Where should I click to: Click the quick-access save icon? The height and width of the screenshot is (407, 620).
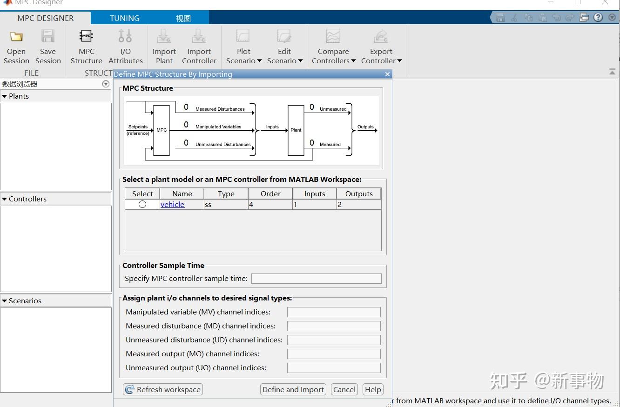click(x=501, y=18)
